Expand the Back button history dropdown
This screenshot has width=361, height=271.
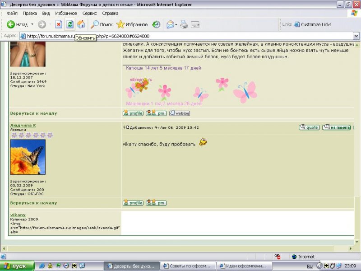point(32,24)
